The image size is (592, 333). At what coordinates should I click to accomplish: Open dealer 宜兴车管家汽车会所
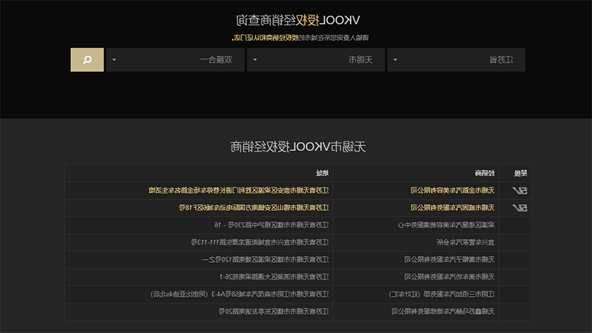tap(465, 243)
